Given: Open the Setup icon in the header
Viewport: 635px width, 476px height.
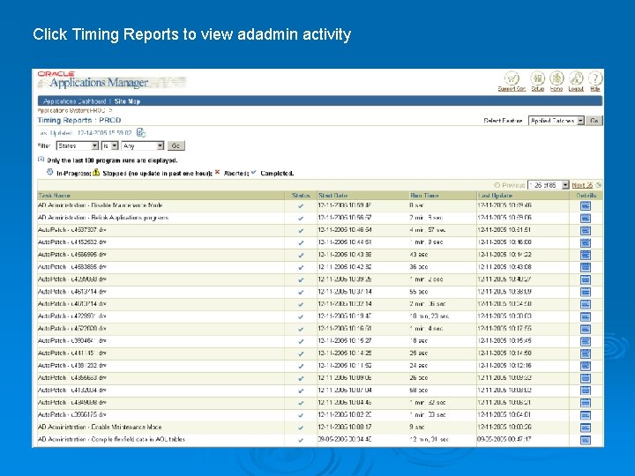Looking at the screenshot, I should pos(537,78).
